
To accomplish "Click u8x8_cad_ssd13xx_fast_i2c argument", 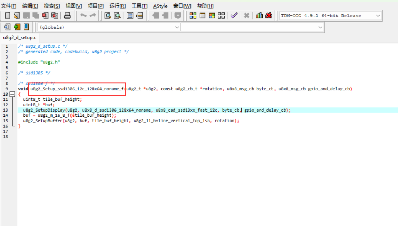I will (186, 110).
